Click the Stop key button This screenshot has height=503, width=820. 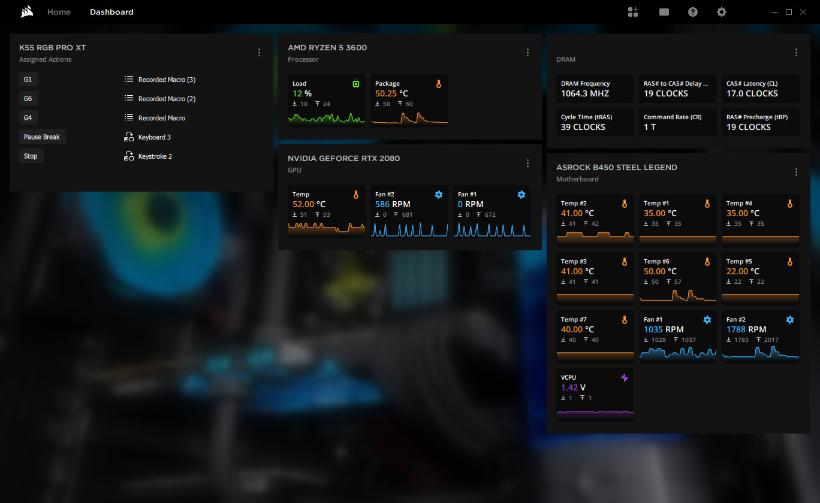(31, 156)
